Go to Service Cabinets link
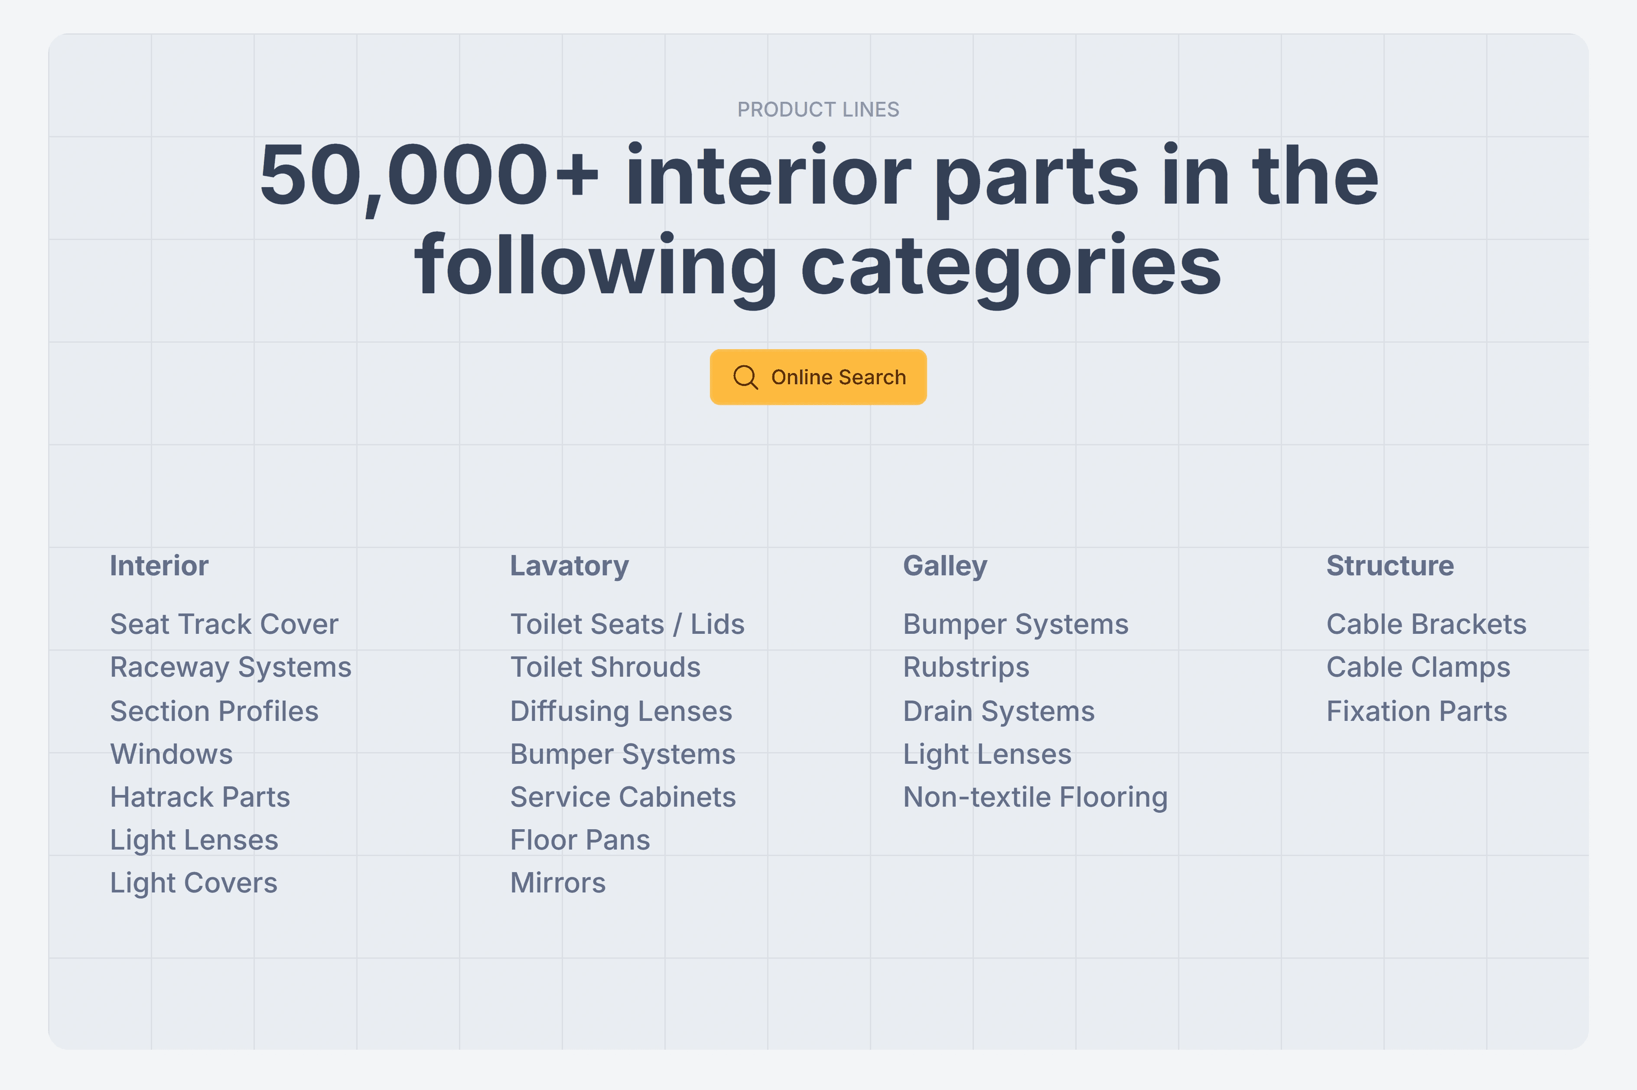This screenshot has height=1090, width=1637. pos(622,797)
